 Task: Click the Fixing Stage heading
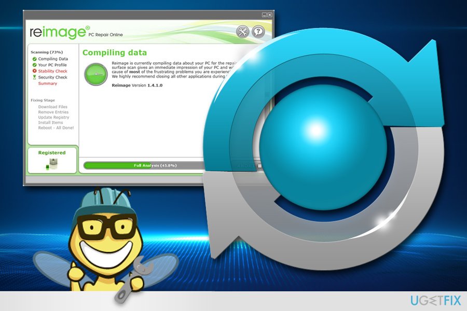point(43,100)
